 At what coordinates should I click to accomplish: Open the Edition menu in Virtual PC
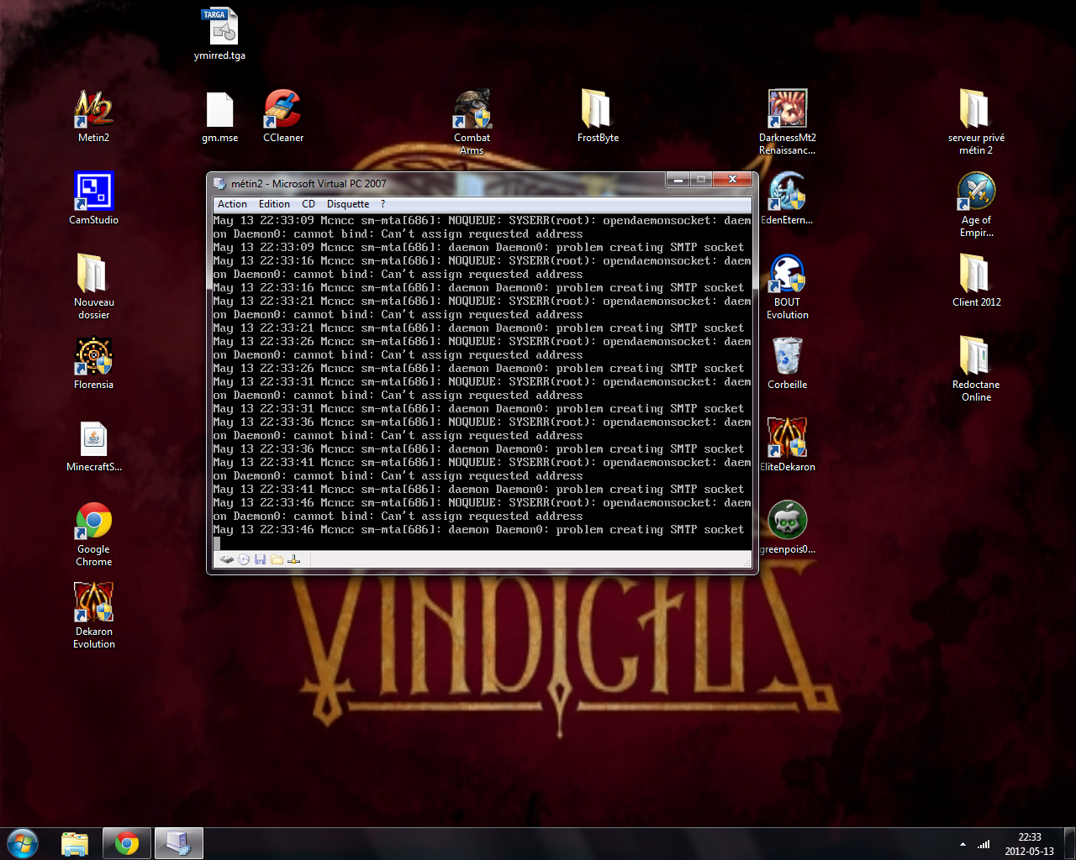click(x=274, y=204)
